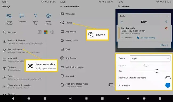Toggle High performance mode switch
The height and width of the screenshot is (102, 173).
click(x=111, y=85)
